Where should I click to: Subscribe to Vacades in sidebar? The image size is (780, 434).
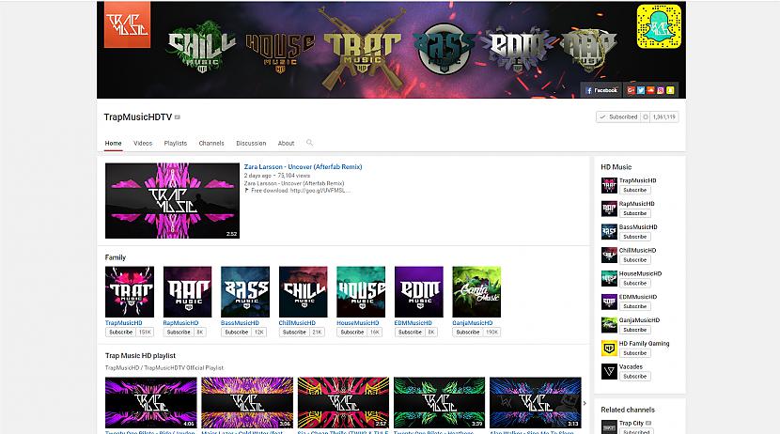point(634,377)
